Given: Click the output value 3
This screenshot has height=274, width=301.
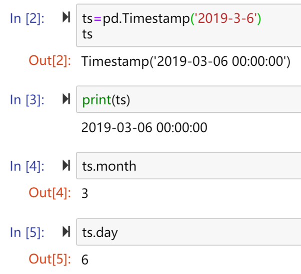Looking at the screenshot, I should click(x=85, y=194).
